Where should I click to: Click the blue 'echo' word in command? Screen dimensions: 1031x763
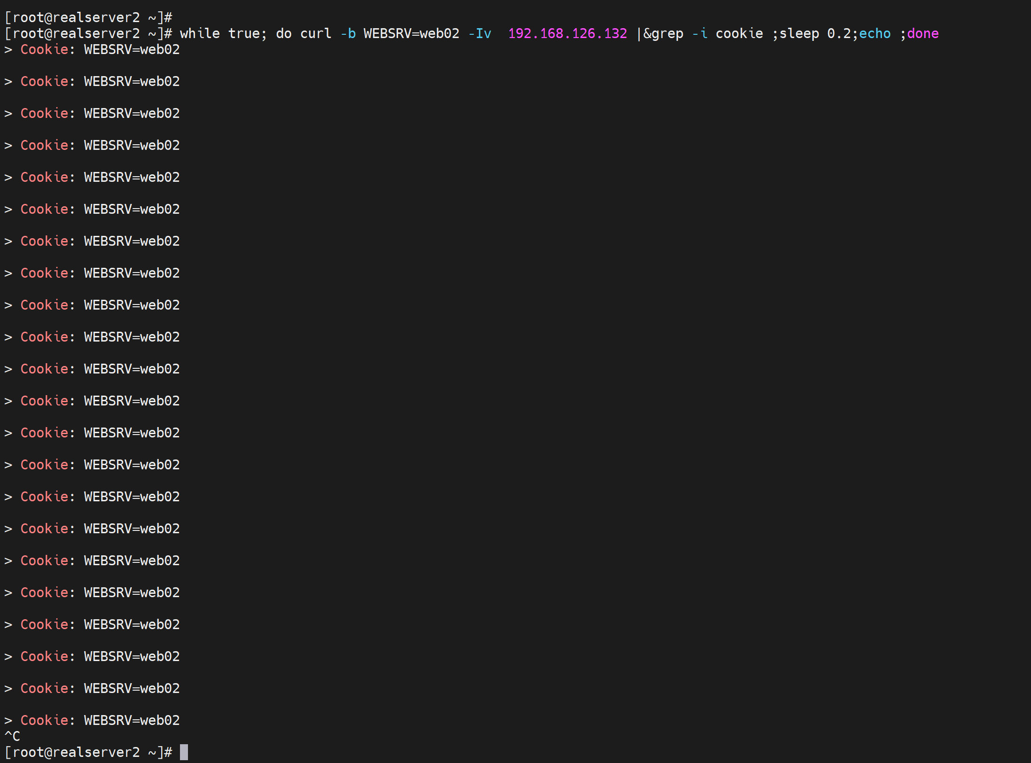click(875, 34)
